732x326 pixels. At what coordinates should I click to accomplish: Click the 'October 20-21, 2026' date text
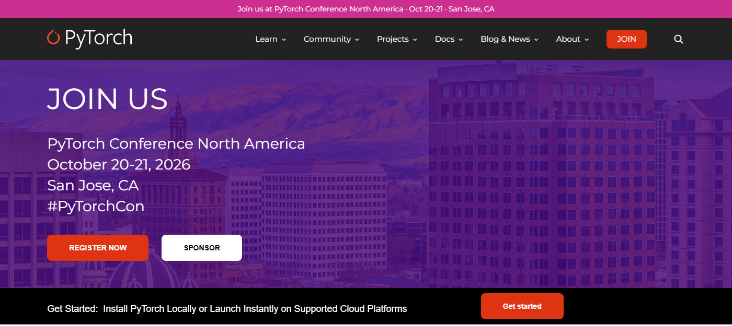(x=119, y=164)
